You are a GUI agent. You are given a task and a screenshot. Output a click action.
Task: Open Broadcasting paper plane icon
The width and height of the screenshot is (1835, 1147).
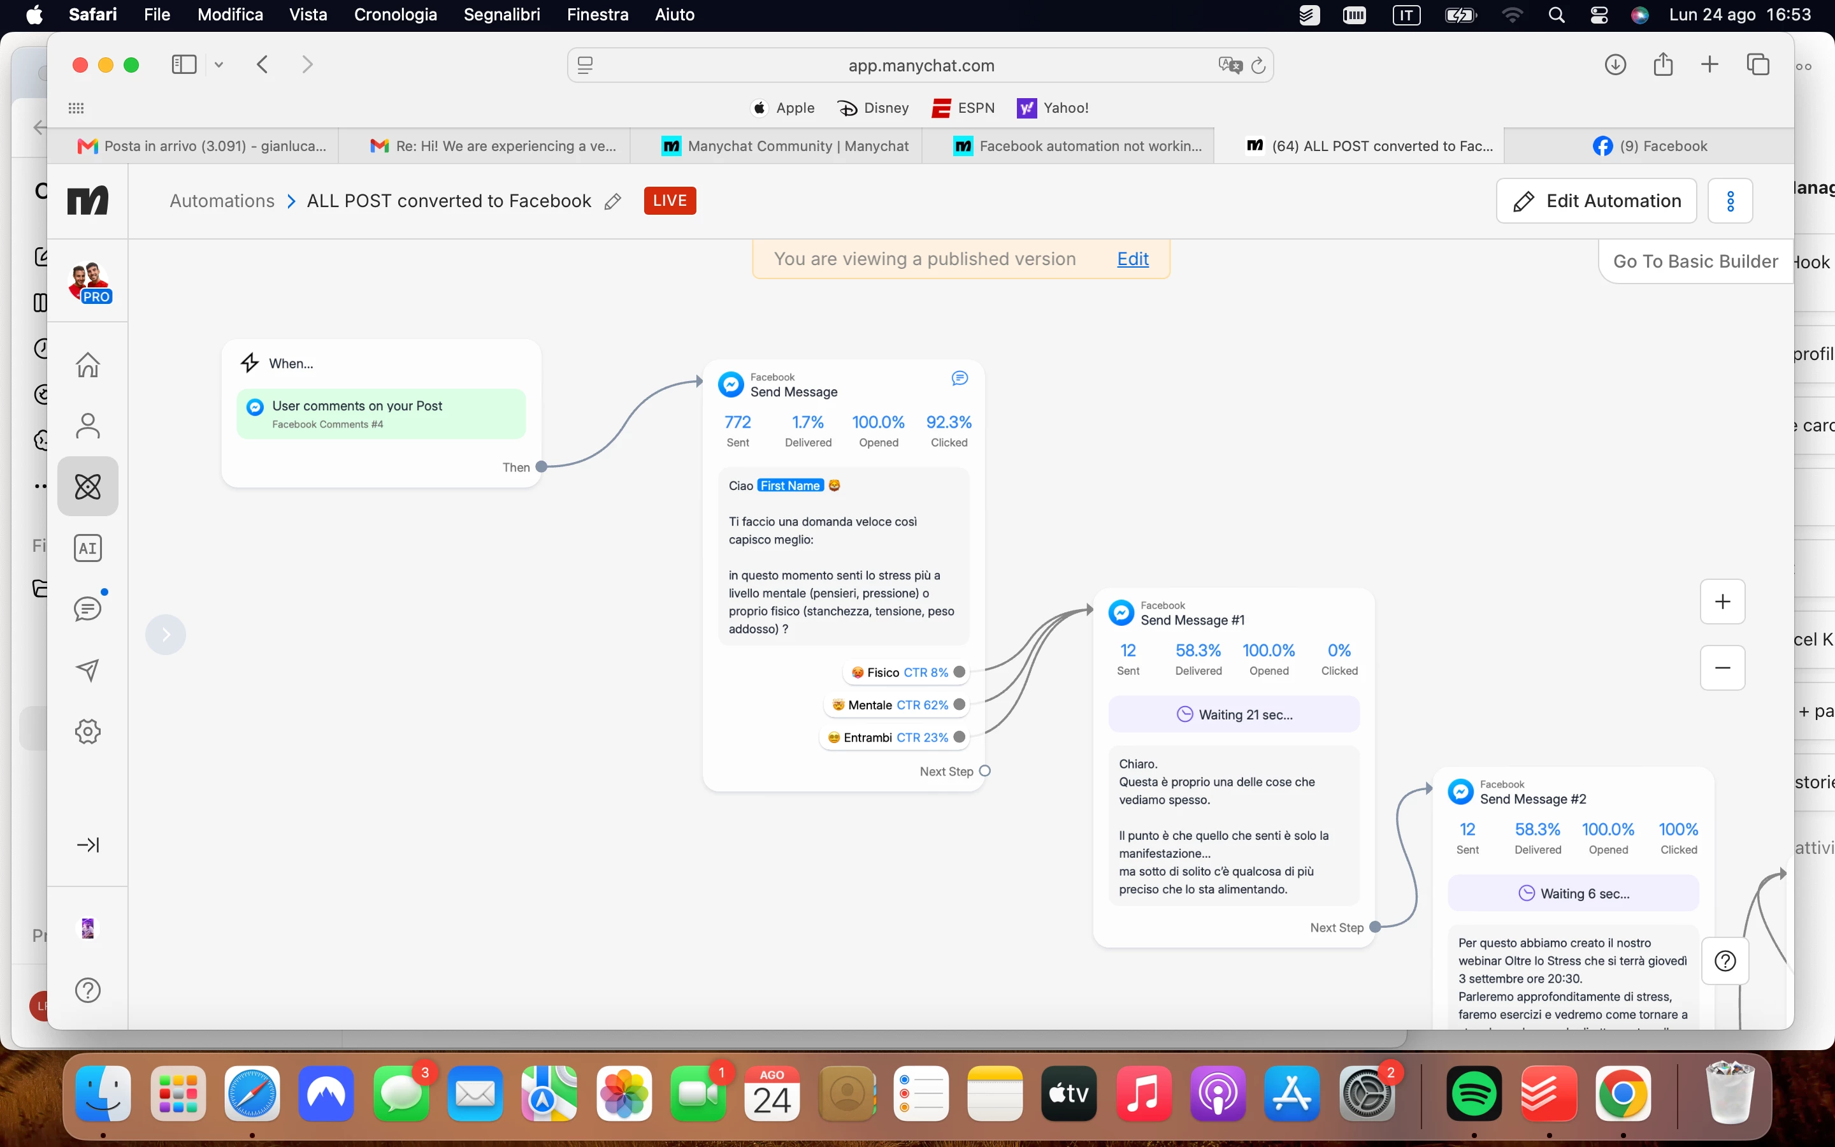(88, 670)
